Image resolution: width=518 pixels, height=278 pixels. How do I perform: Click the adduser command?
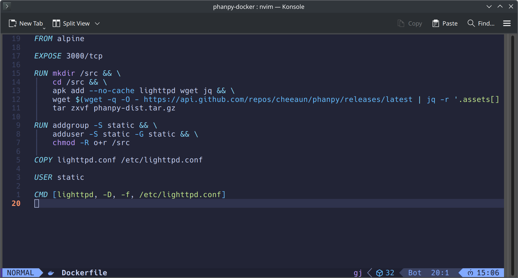pyautogui.click(x=68, y=134)
